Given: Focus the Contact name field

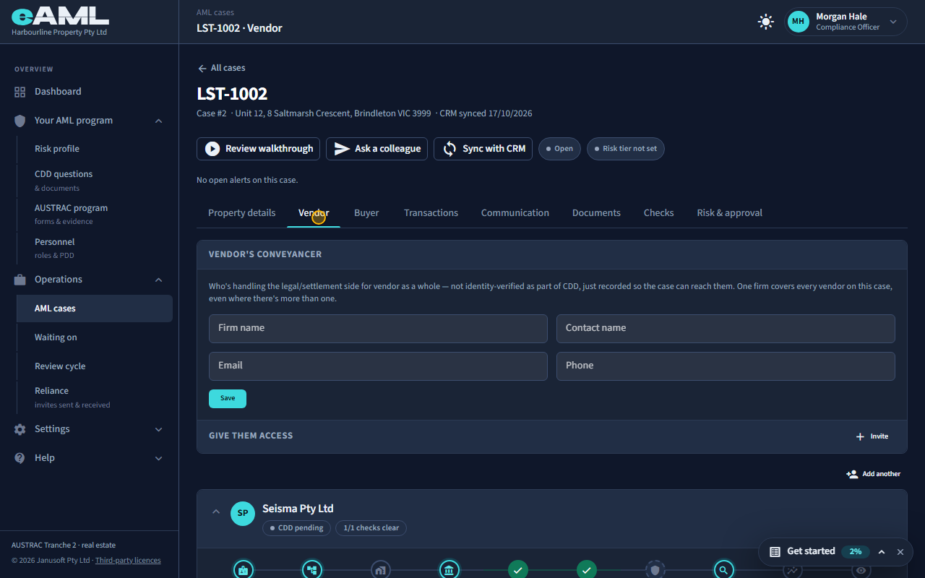Looking at the screenshot, I should coord(726,329).
